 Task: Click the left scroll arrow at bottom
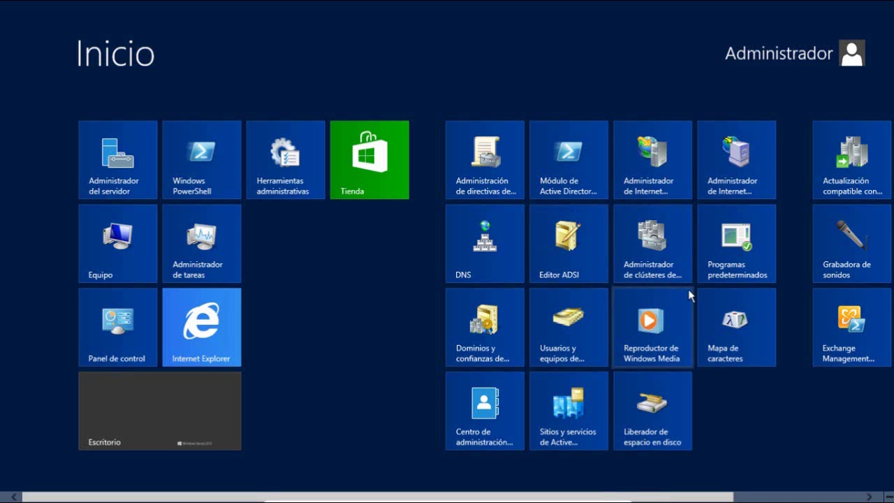[x=13, y=497]
